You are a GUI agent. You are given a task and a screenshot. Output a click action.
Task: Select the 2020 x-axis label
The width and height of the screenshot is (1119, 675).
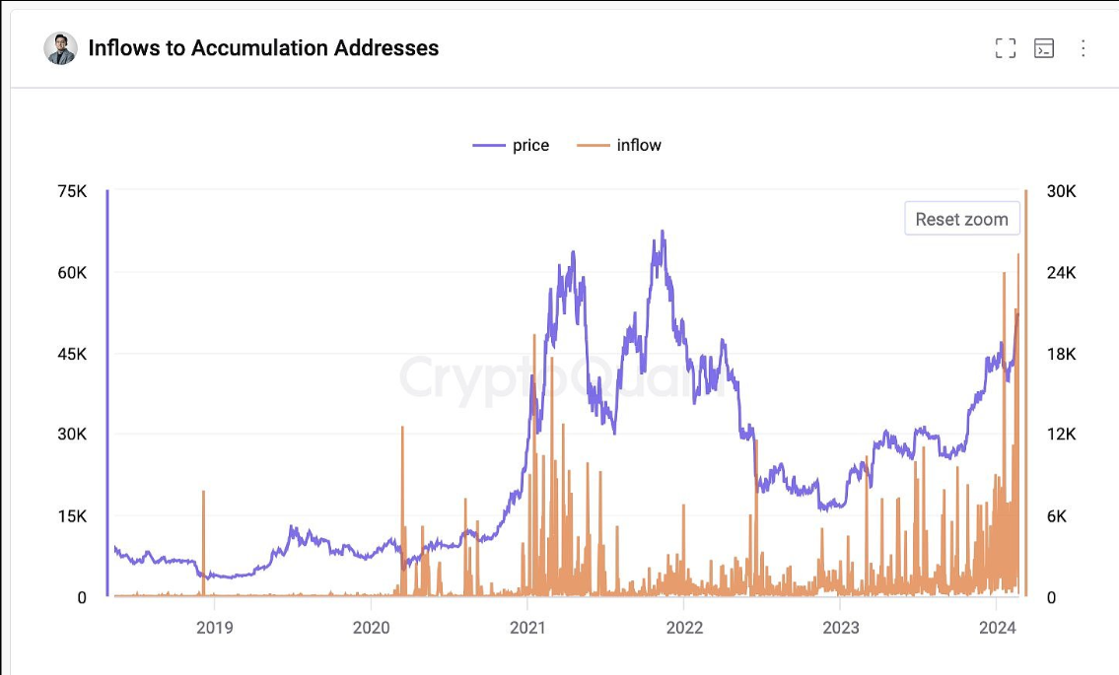[x=371, y=627]
